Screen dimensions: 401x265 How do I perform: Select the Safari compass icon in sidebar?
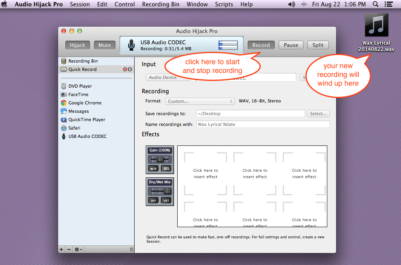64,128
